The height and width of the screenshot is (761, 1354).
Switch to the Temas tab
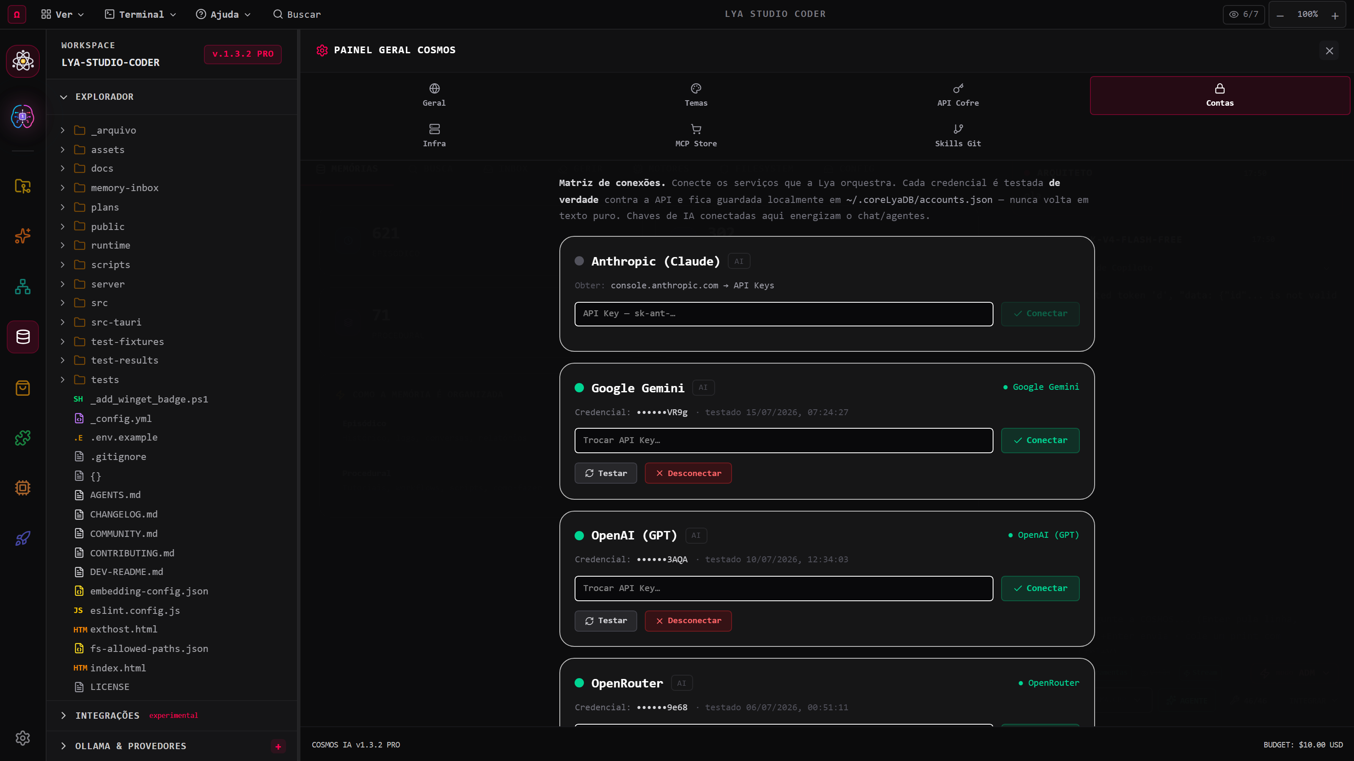pyautogui.click(x=696, y=95)
